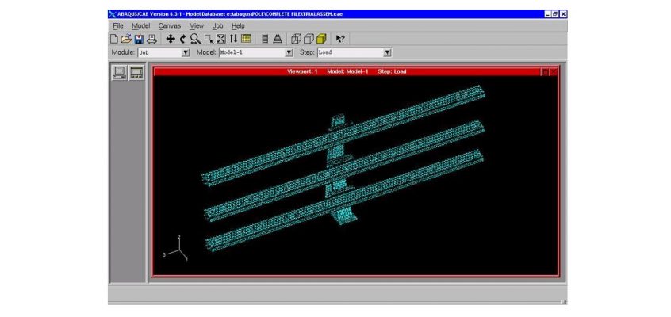Screen dimensions: 671x317
Task: Print the viewport printer icon
Action: point(151,39)
